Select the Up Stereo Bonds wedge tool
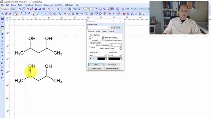 click(34, 14)
